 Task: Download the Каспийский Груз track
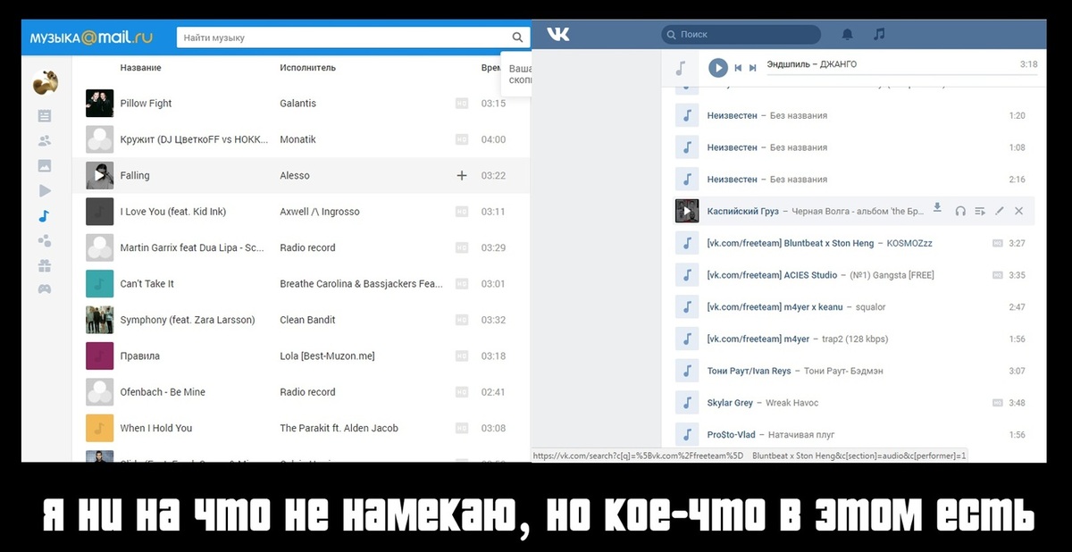tap(937, 208)
